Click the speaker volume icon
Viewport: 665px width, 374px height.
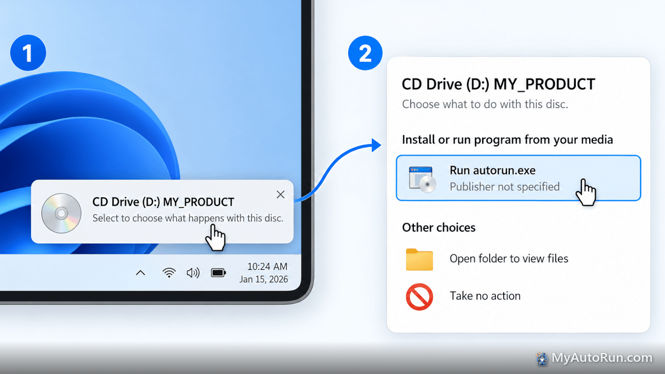[x=193, y=273]
